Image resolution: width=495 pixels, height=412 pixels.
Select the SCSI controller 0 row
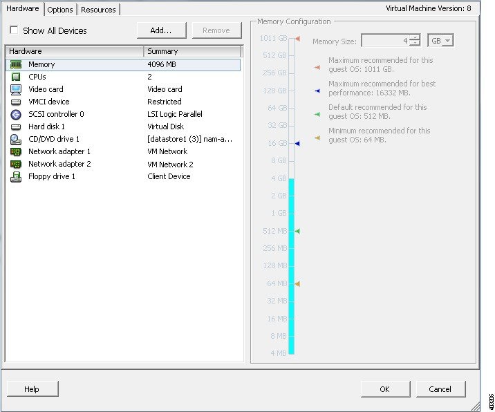123,114
